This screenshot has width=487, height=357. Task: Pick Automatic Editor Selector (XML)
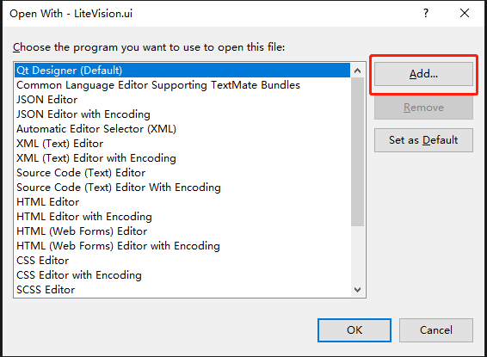(x=182, y=128)
